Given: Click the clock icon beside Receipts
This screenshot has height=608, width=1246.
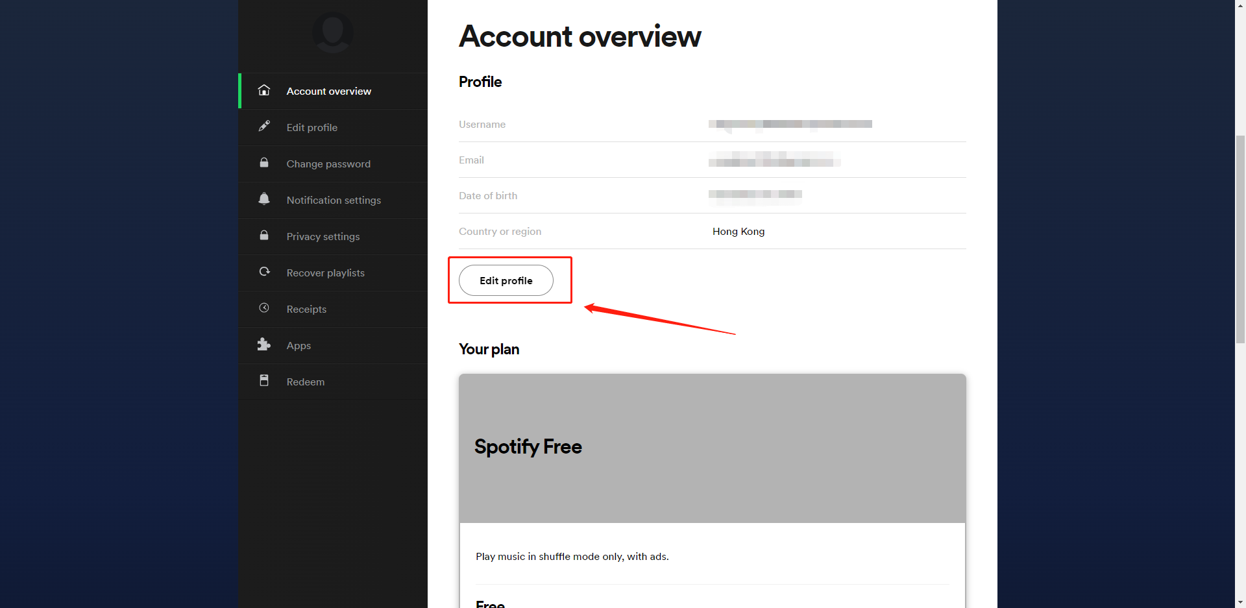Looking at the screenshot, I should point(264,308).
